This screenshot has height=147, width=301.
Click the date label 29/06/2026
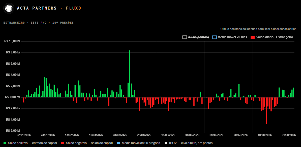point(216,135)
